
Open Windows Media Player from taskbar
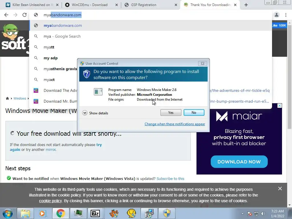click(43, 213)
